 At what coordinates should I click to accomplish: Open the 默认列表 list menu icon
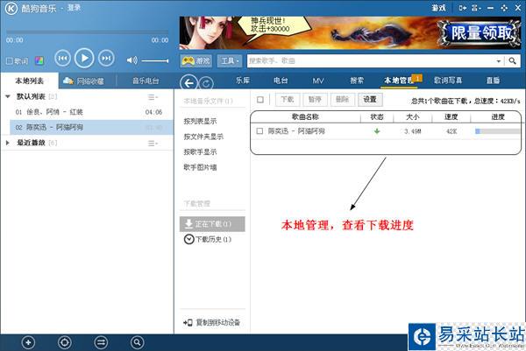[153, 97]
